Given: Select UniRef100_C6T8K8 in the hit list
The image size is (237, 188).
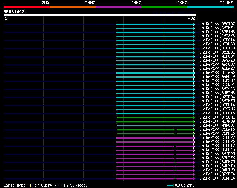Looking at the screenshot, I should 217,36.
